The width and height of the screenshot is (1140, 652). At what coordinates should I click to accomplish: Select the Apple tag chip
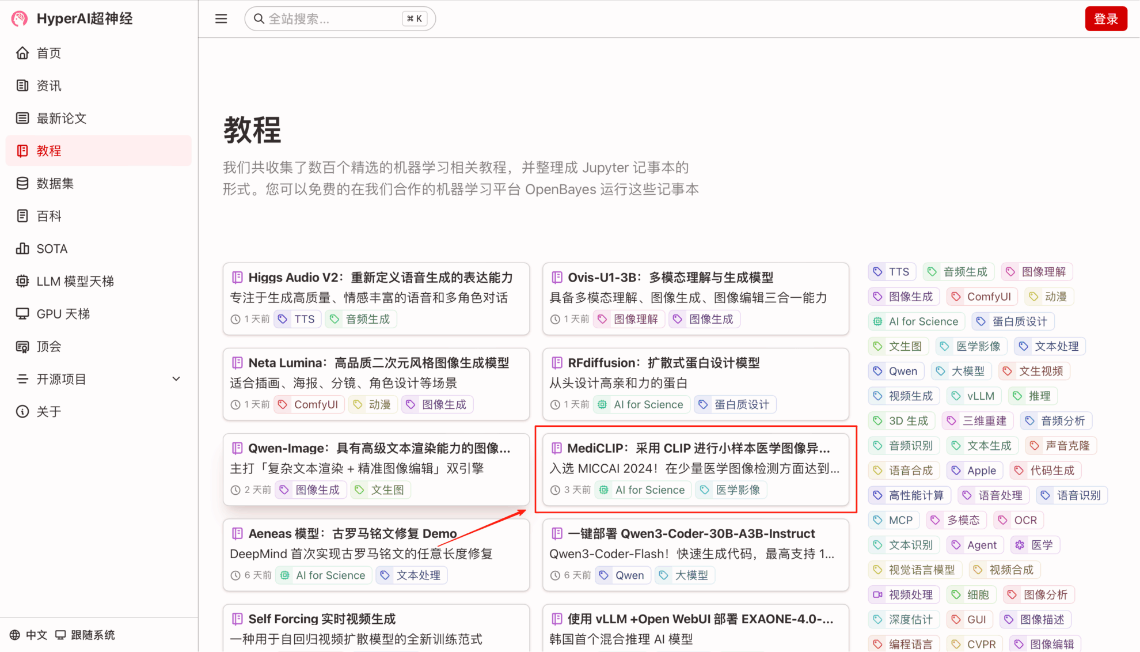tap(975, 471)
